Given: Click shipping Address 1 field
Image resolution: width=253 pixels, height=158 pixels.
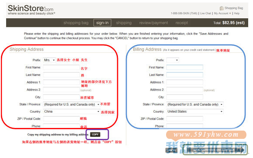Looking at the screenshot, I should [61, 82].
